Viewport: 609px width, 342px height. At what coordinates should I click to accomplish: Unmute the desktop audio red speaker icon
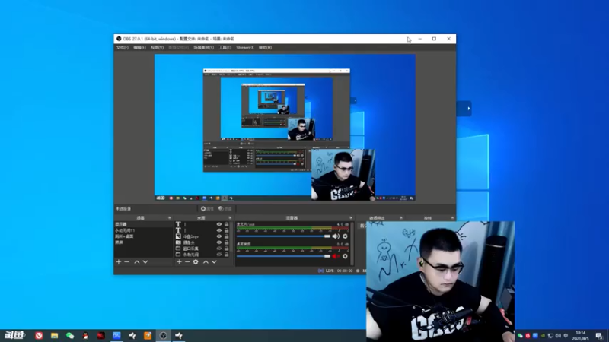[x=336, y=256]
